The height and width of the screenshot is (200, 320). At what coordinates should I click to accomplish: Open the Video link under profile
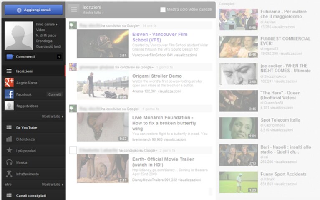click(x=40, y=30)
